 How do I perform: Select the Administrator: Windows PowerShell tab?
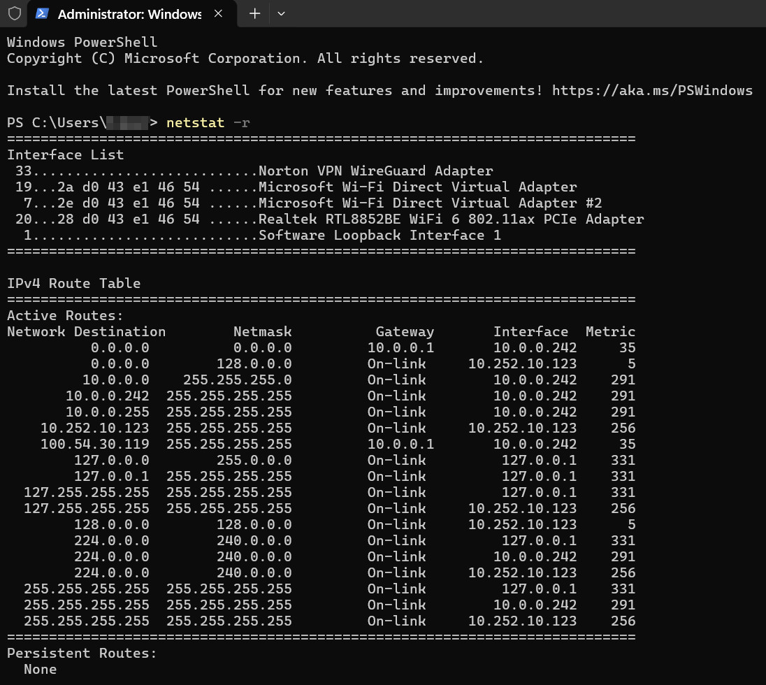132,14
